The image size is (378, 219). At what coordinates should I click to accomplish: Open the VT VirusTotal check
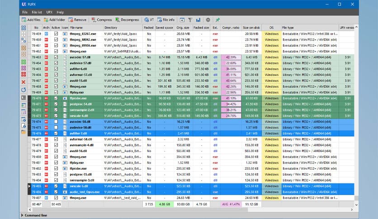point(149,20)
